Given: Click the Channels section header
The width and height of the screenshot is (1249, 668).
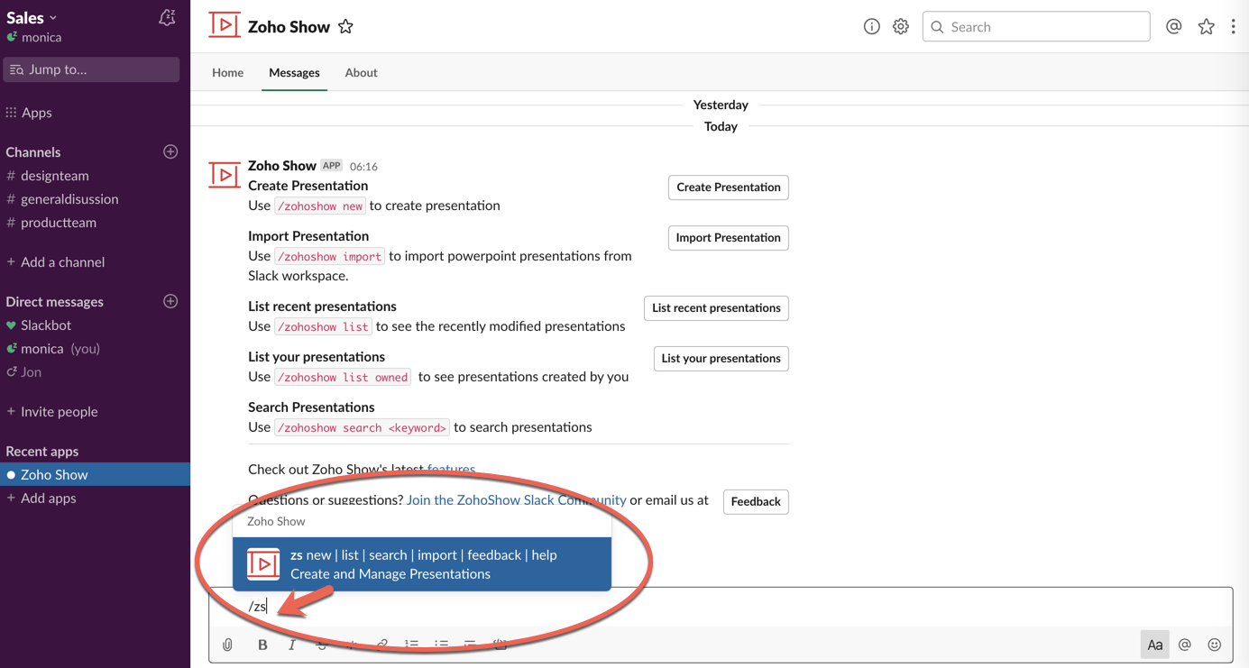Looking at the screenshot, I should tap(33, 152).
